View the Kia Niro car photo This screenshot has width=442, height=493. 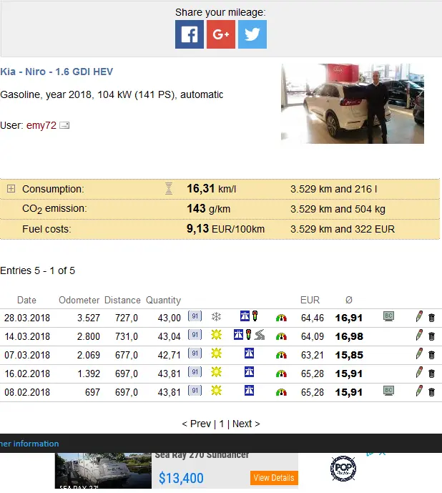pyautogui.click(x=352, y=104)
